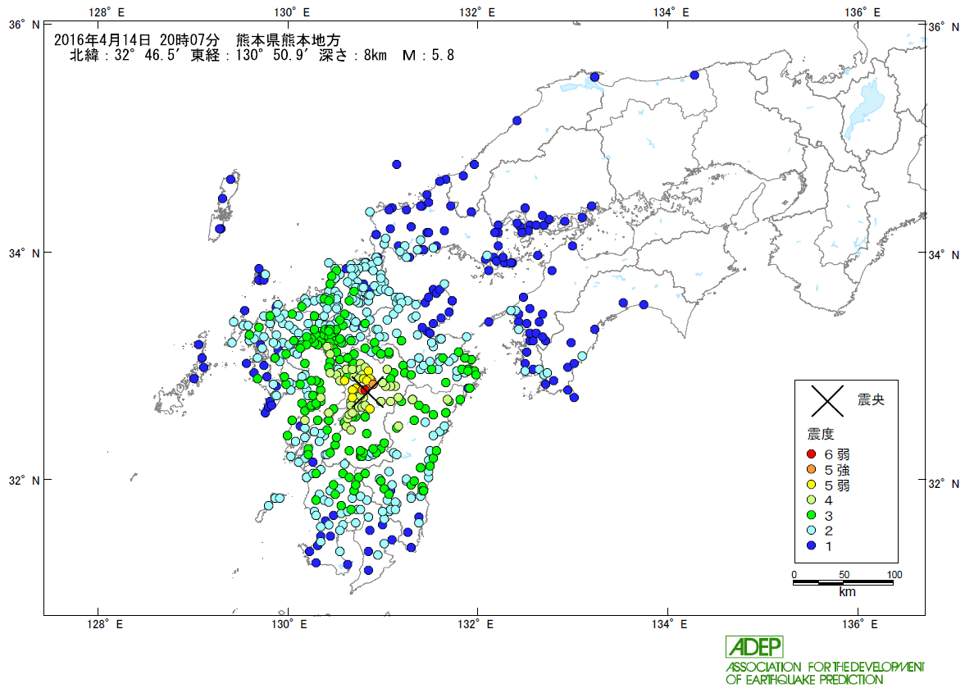Click the latitude text 北緯：32° 46.5′
This screenshot has height=693, width=965.
click(x=125, y=56)
